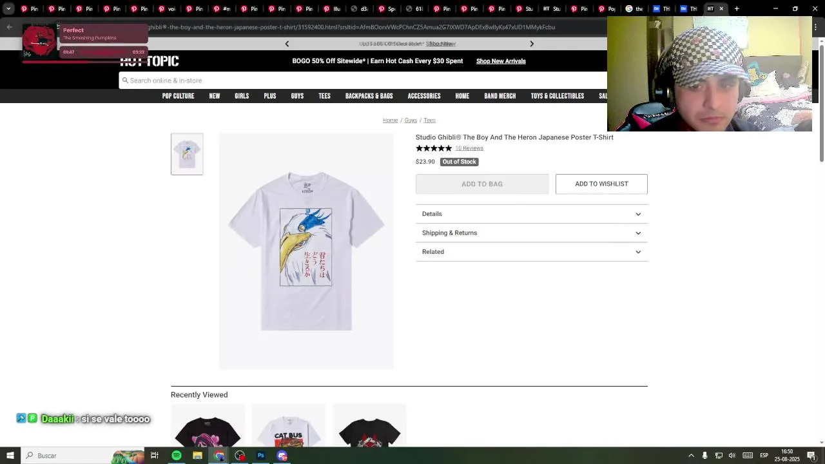Open the notification center icon
The height and width of the screenshot is (464, 825).
tap(811, 456)
